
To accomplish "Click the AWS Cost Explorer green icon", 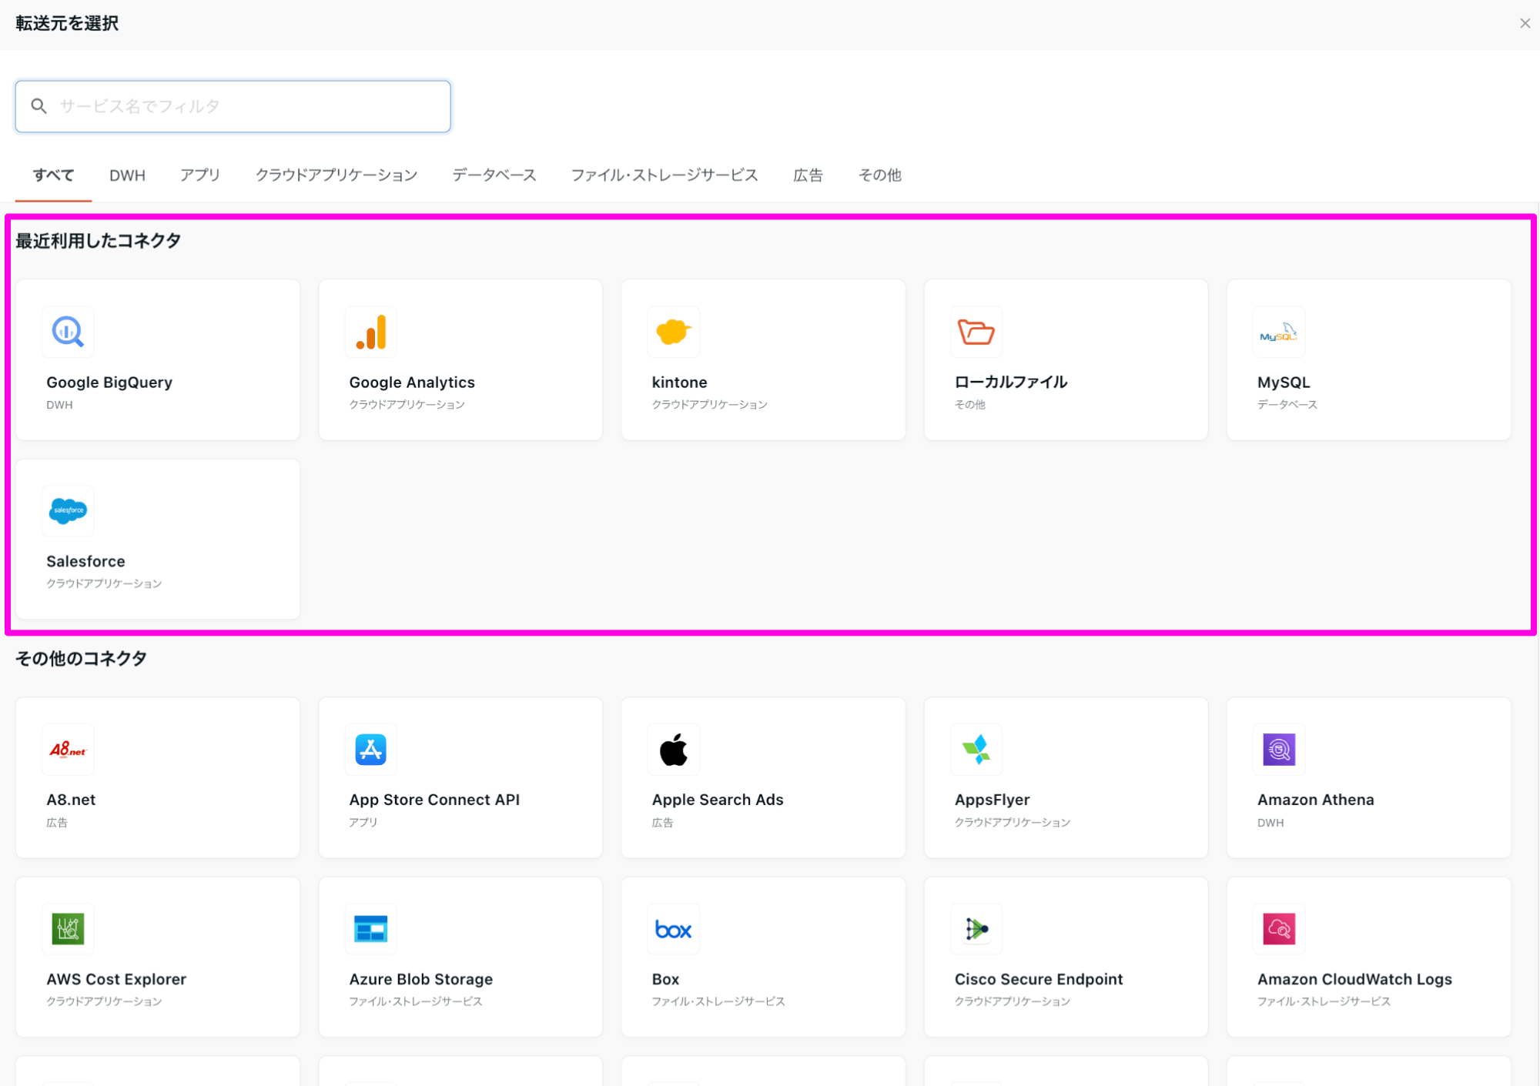I will tap(68, 928).
